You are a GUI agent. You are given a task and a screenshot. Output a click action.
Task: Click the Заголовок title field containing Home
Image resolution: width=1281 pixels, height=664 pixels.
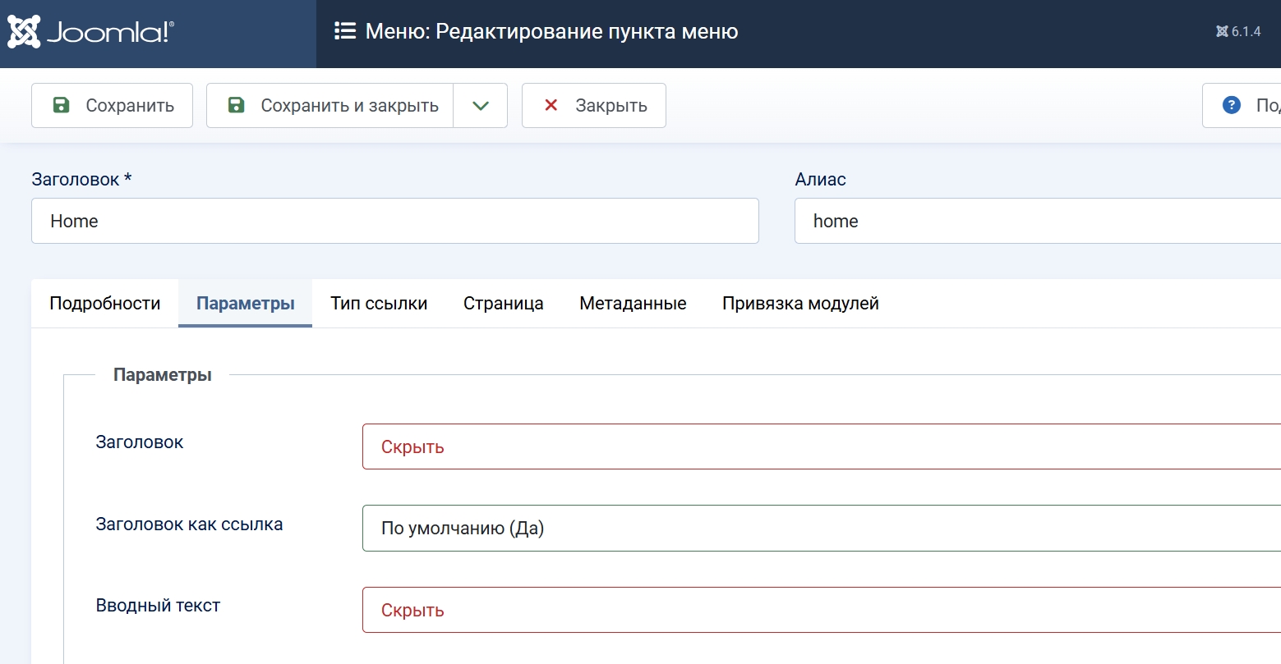395,221
